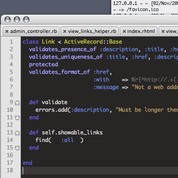Click the fold end marker at line 11
This screenshot has width=178, height=178.
(x=17, y=118)
